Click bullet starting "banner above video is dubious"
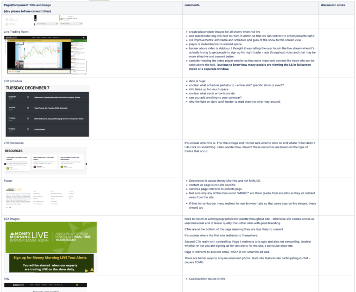Screen dimensions: 356x292 click(x=252, y=52)
